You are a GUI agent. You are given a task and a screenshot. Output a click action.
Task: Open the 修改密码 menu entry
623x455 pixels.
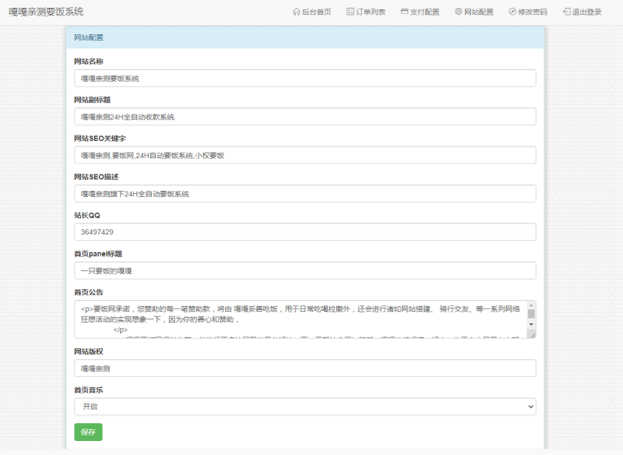(x=528, y=12)
